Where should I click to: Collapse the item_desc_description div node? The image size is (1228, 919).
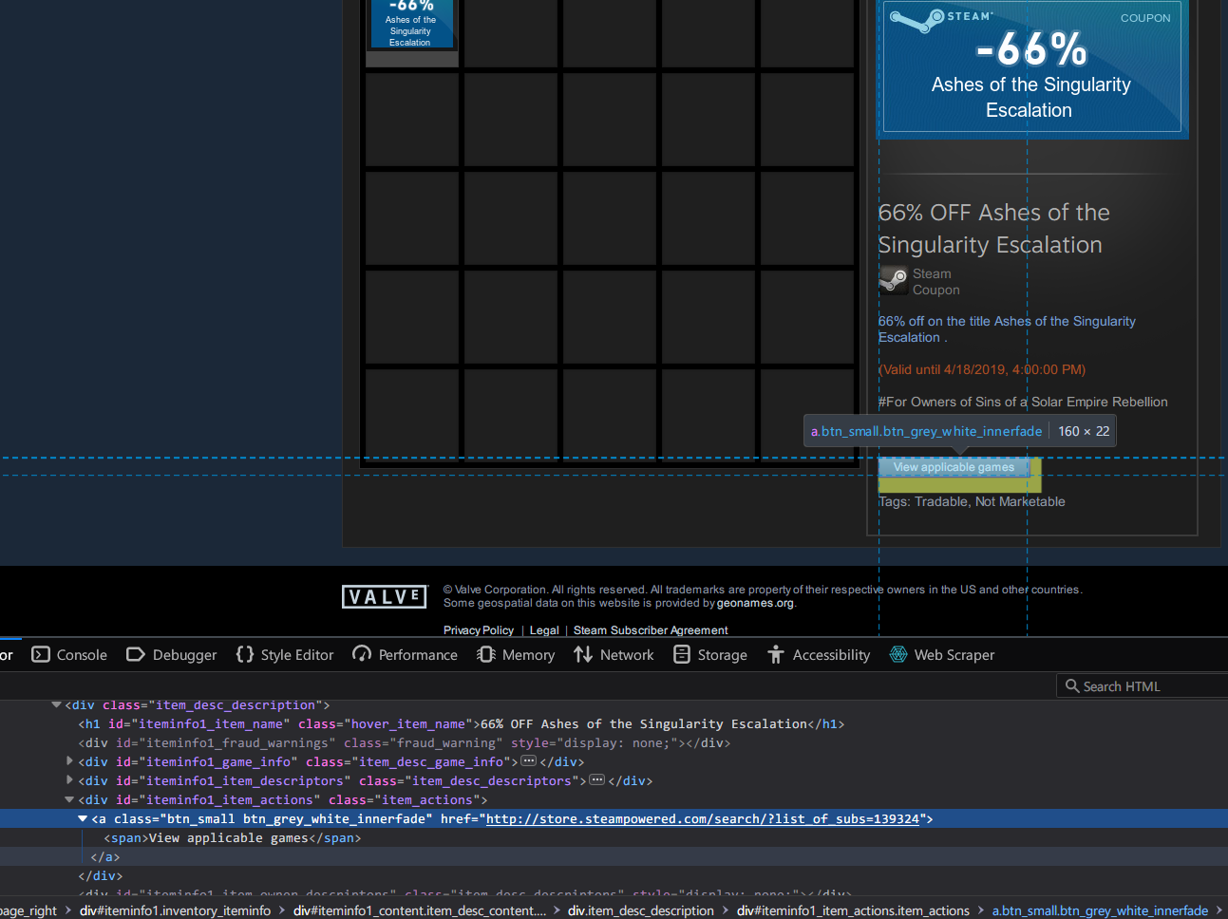(56, 704)
